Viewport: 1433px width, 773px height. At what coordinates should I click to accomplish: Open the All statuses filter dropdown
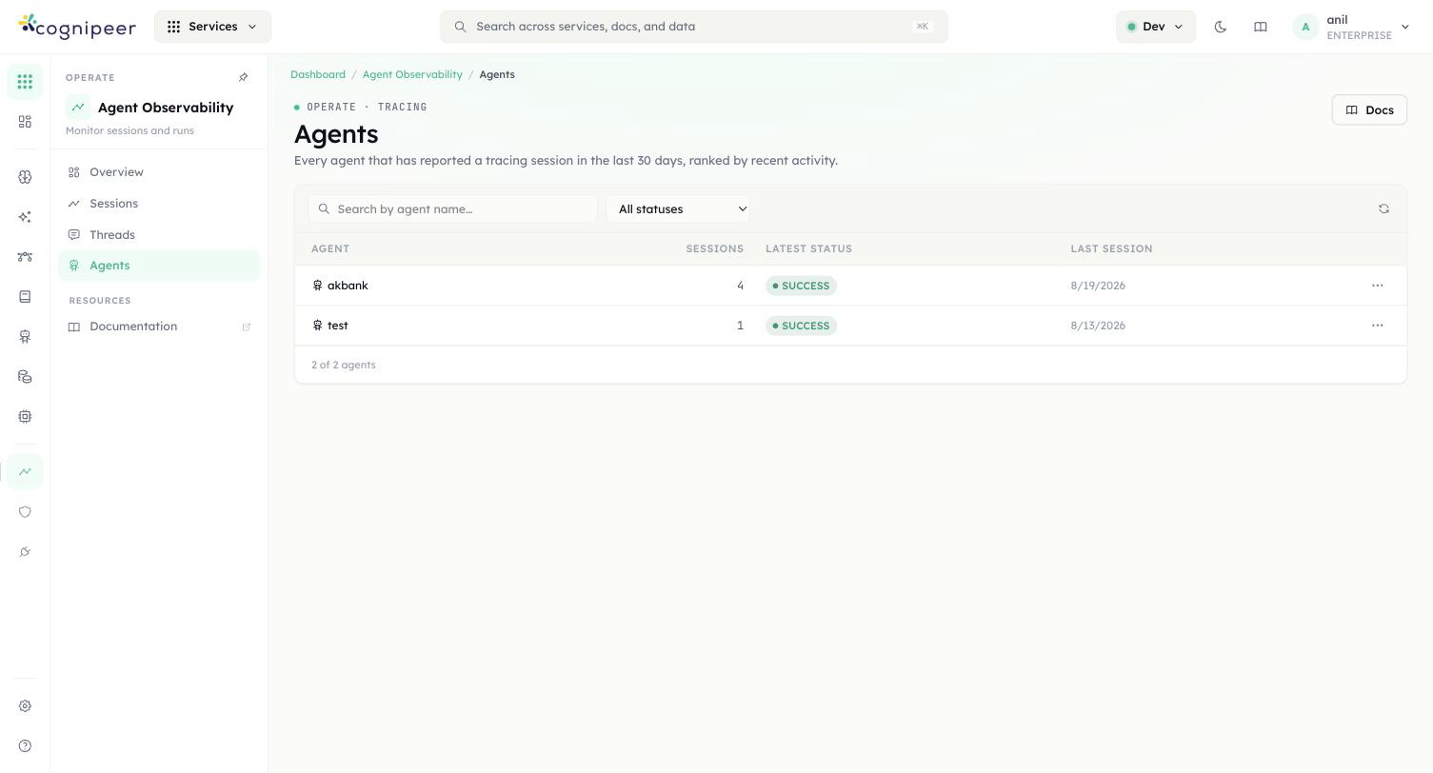point(678,209)
